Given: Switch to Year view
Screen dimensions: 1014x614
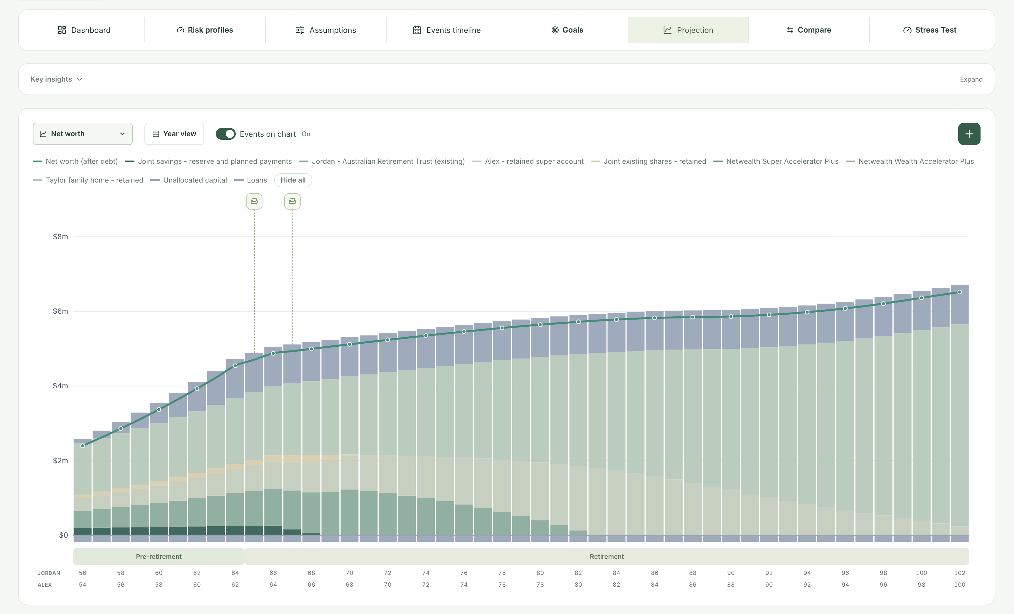Looking at the screenshot, I should (174, 134).
